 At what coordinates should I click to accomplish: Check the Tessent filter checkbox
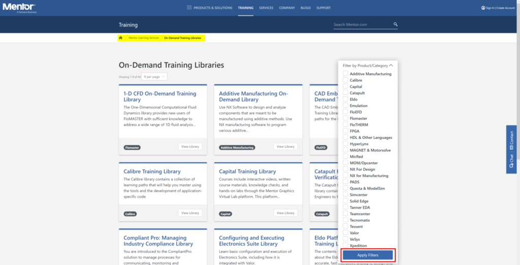pyautogui.click(x=345, y=226)
